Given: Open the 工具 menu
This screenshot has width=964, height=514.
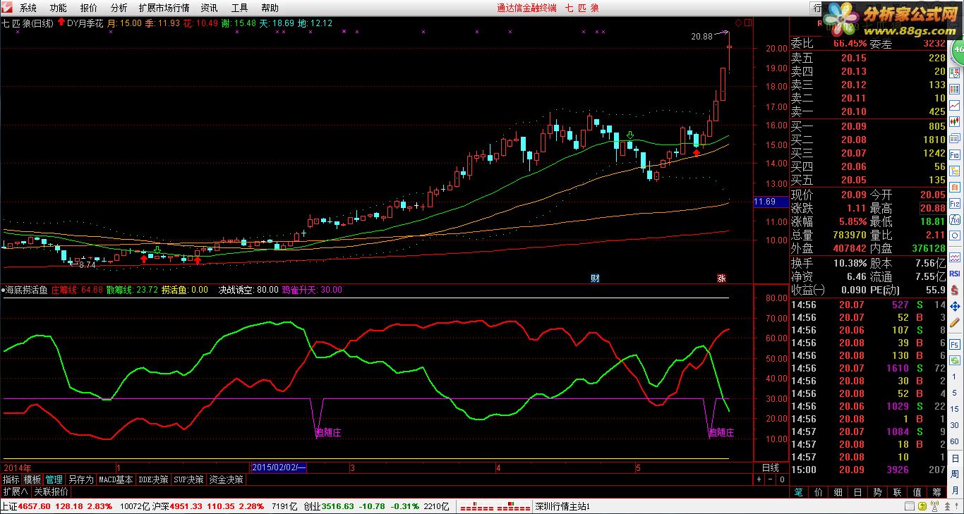Looking at the screenshot, I should (x=239, y=8).
